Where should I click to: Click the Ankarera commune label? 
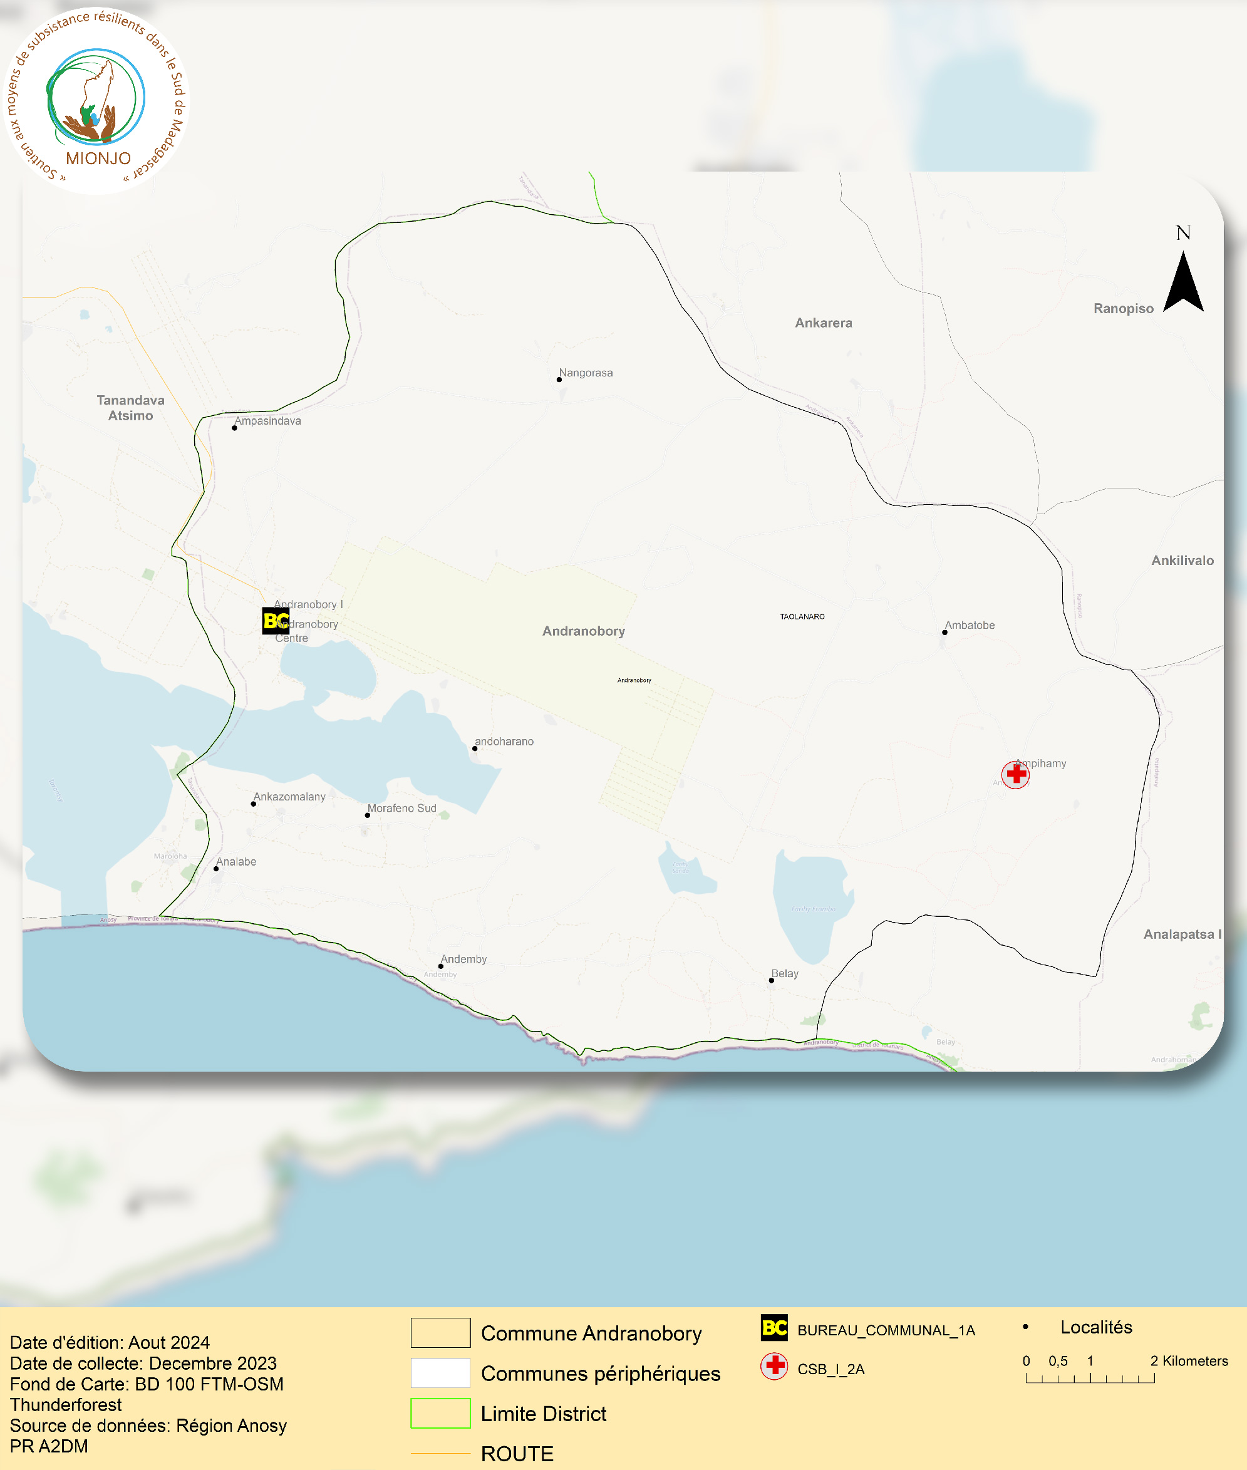pos(824,323)
